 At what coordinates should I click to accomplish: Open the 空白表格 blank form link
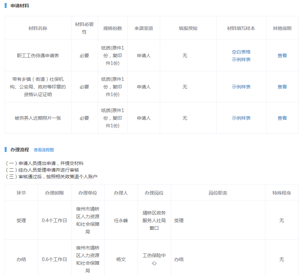[241, 52]
